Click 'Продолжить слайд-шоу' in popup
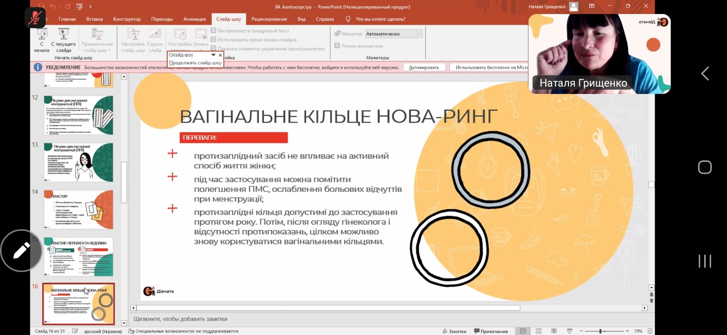The image size is (727, 335). click(195, 63)
